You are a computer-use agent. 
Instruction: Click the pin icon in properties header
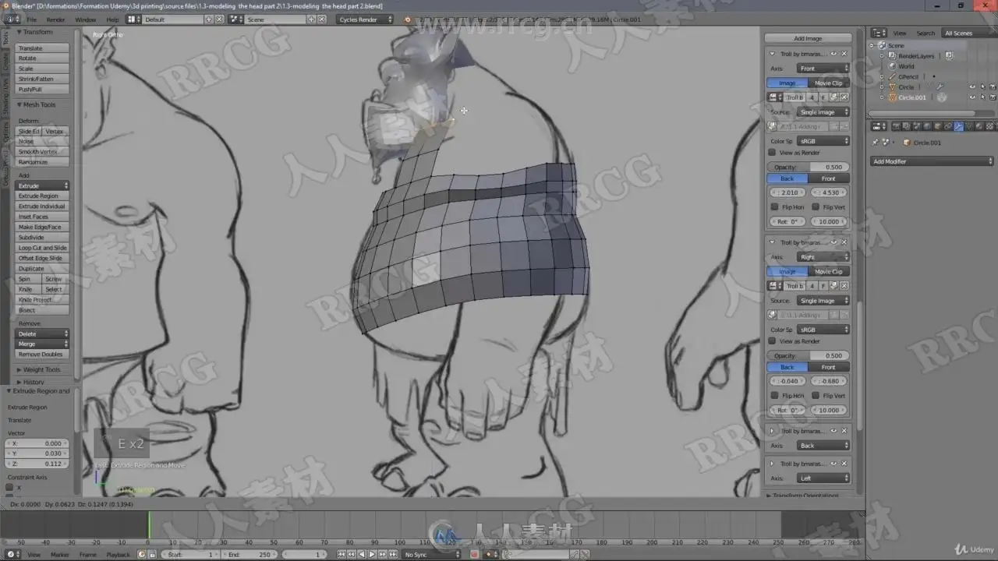(876, 143)
